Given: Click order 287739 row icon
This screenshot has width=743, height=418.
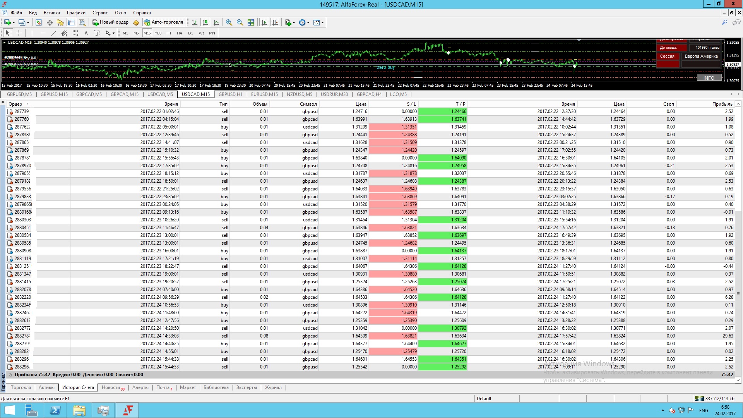Looking at the screenshot, I should 10,111.
